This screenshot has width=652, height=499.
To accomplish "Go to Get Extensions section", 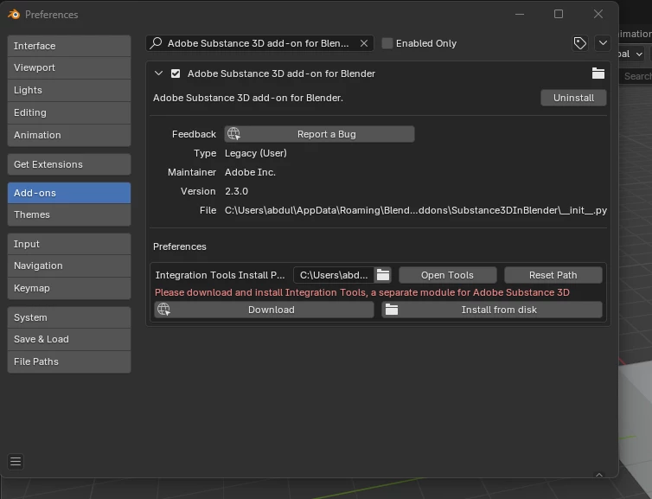I will (x=69, y=164).
